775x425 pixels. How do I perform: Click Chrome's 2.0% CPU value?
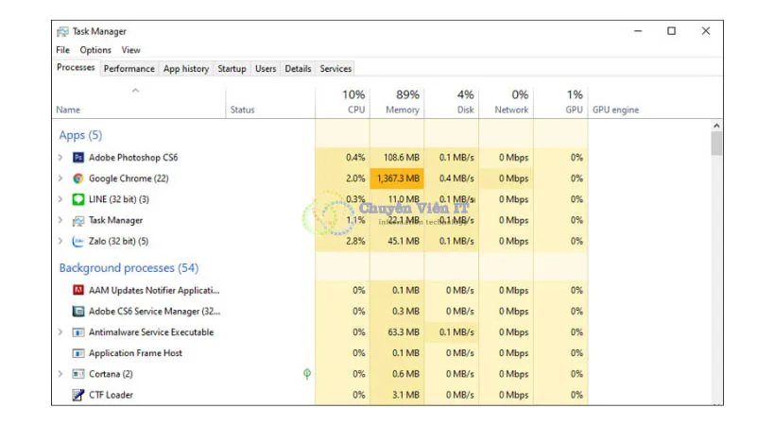pyautogui.click(x=355, y=178)
